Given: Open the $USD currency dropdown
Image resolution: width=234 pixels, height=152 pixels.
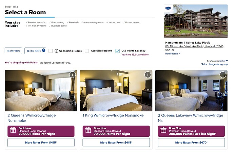Looking at the screenshot, I should pos(223,61).
